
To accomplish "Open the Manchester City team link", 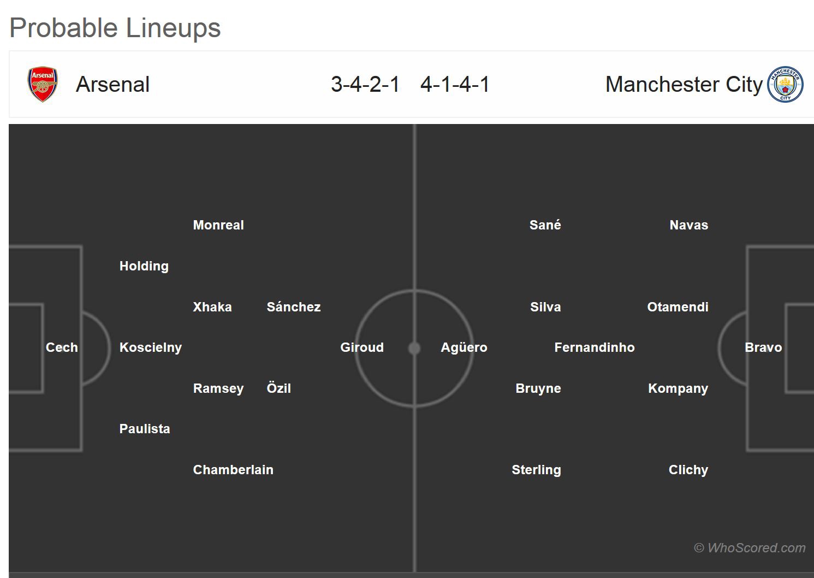I will [684, 85].
